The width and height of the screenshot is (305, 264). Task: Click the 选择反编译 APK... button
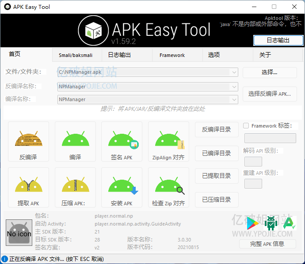[x=270, y=94]
